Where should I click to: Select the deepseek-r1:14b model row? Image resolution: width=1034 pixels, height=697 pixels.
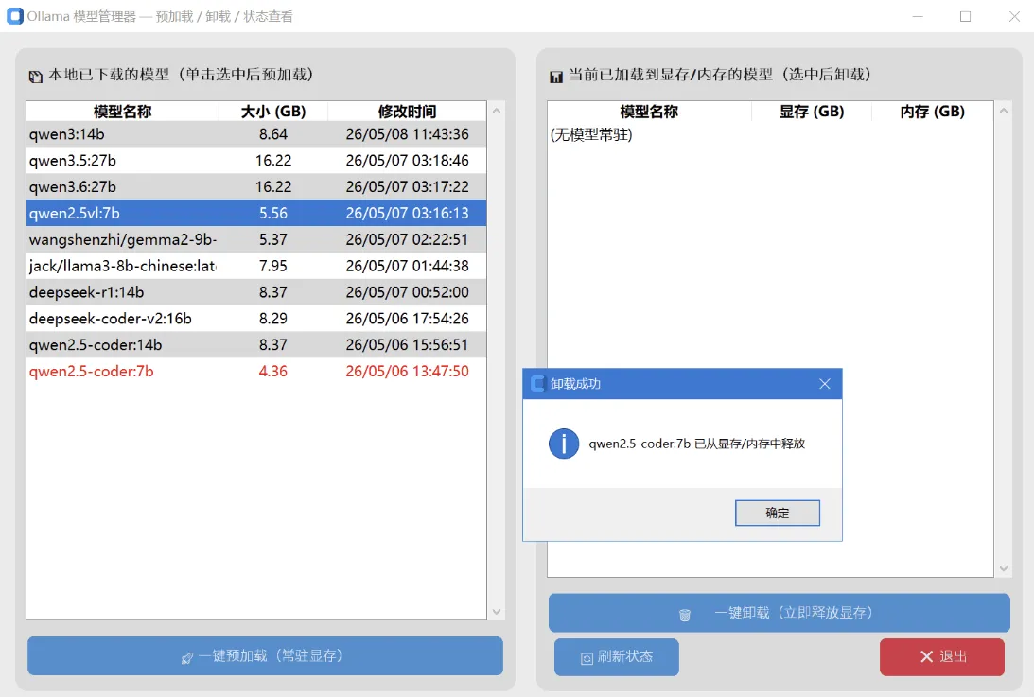256,292
